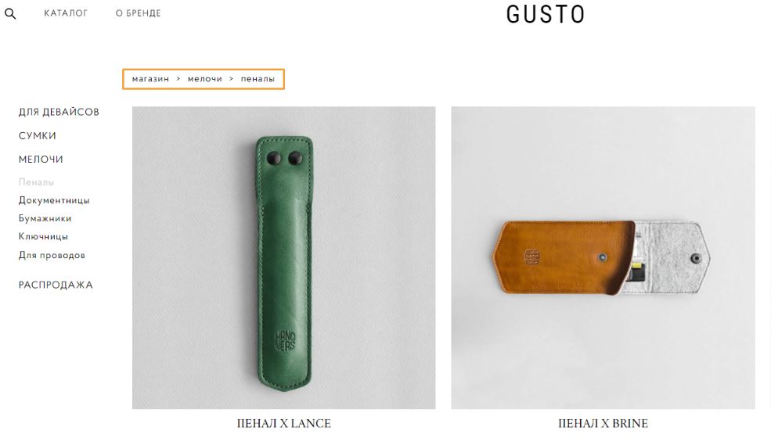The image size is (771, 438).
Task: Open the search magnifier icon
Action: pos(10,14)
